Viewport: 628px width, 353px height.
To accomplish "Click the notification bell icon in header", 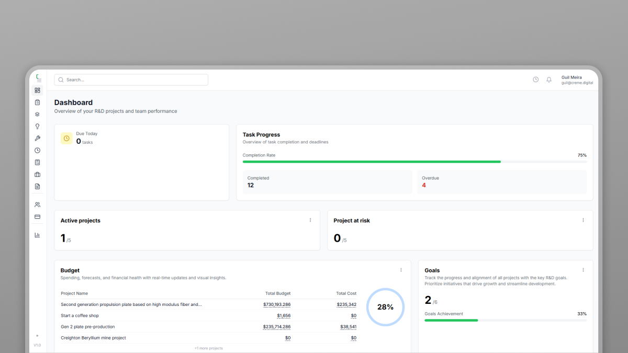I will click(x=549, y=79).
